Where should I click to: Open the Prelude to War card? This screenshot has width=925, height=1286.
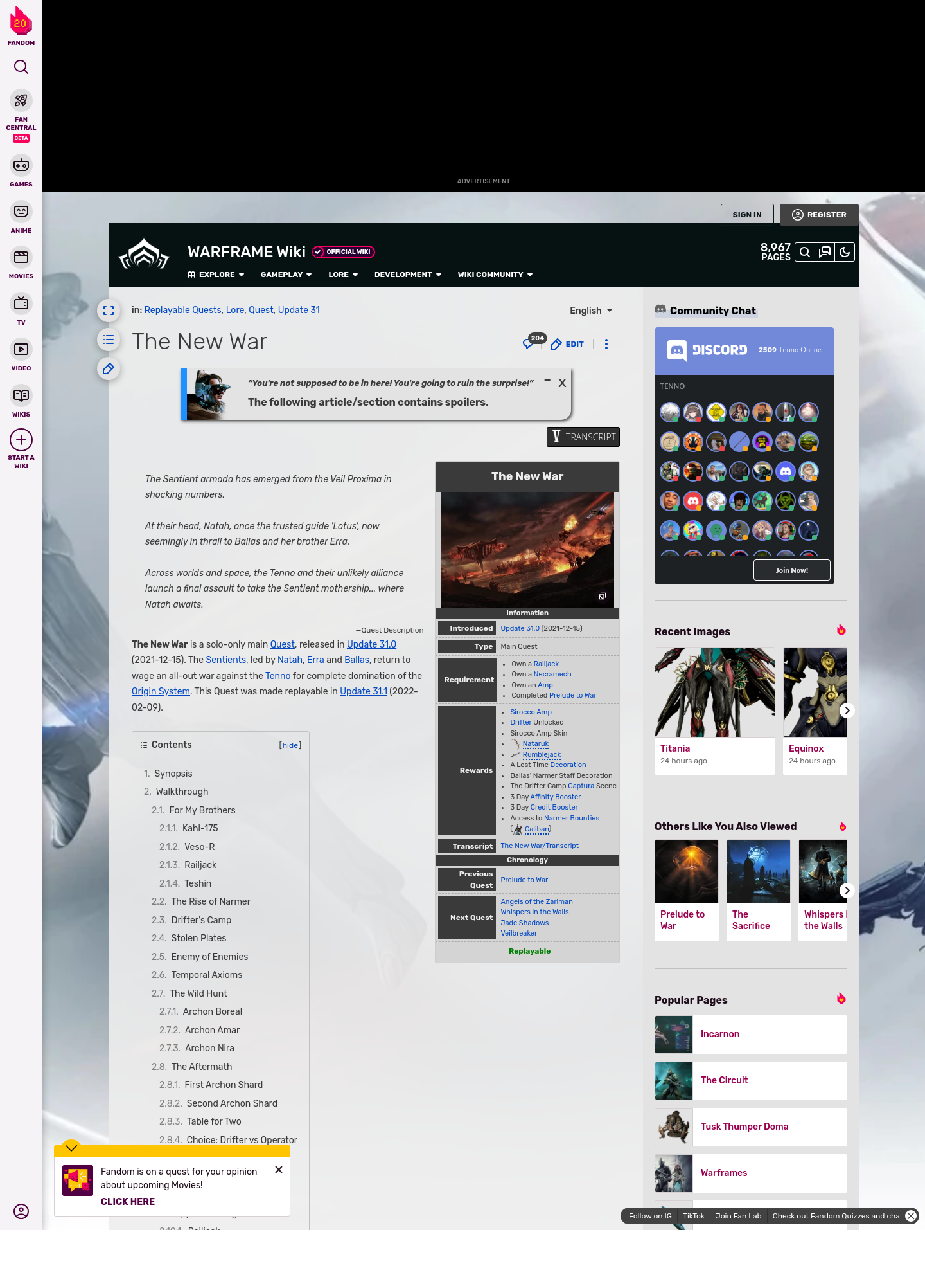coord(687,890)
